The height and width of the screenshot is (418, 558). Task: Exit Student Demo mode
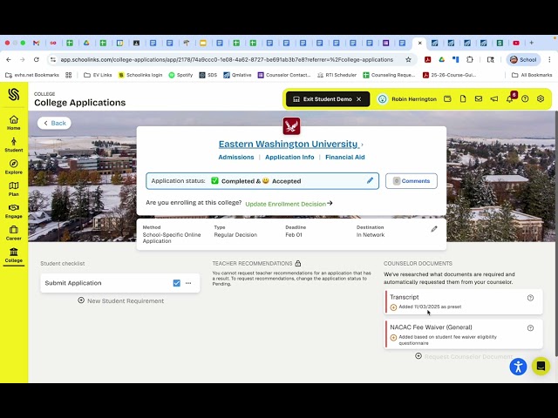coord(328,99)
